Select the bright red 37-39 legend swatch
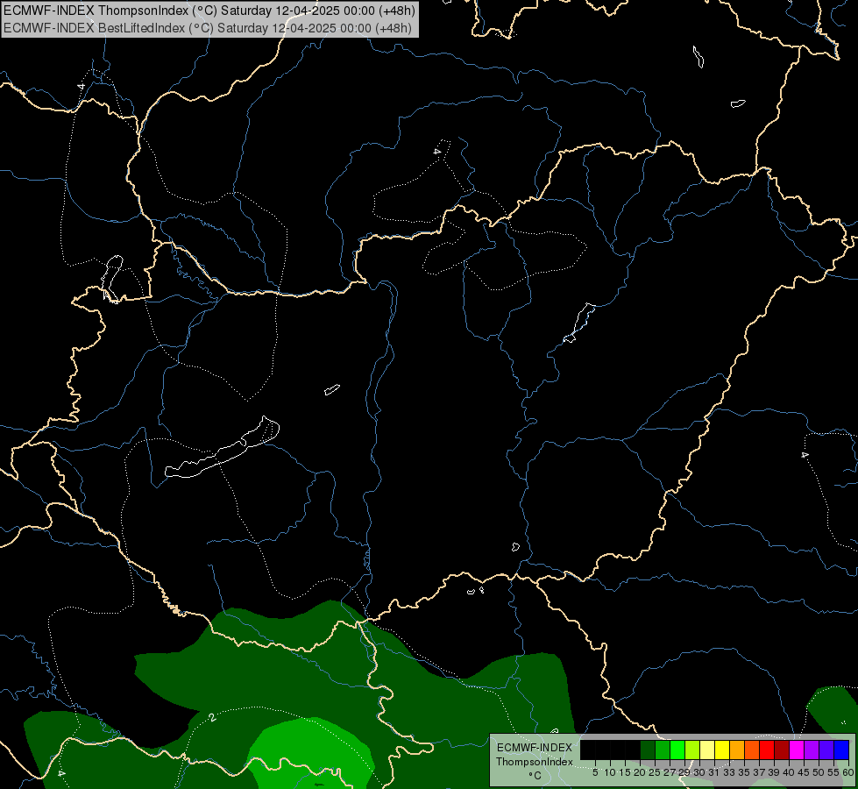 tap(767, 750)
